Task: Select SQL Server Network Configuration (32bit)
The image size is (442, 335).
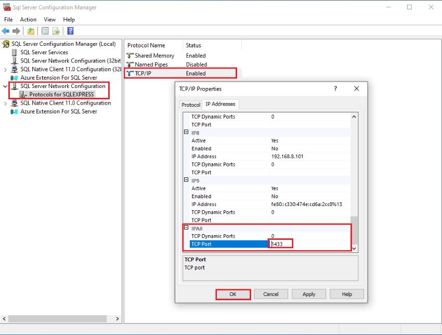Action: click(x=71, y=61)
